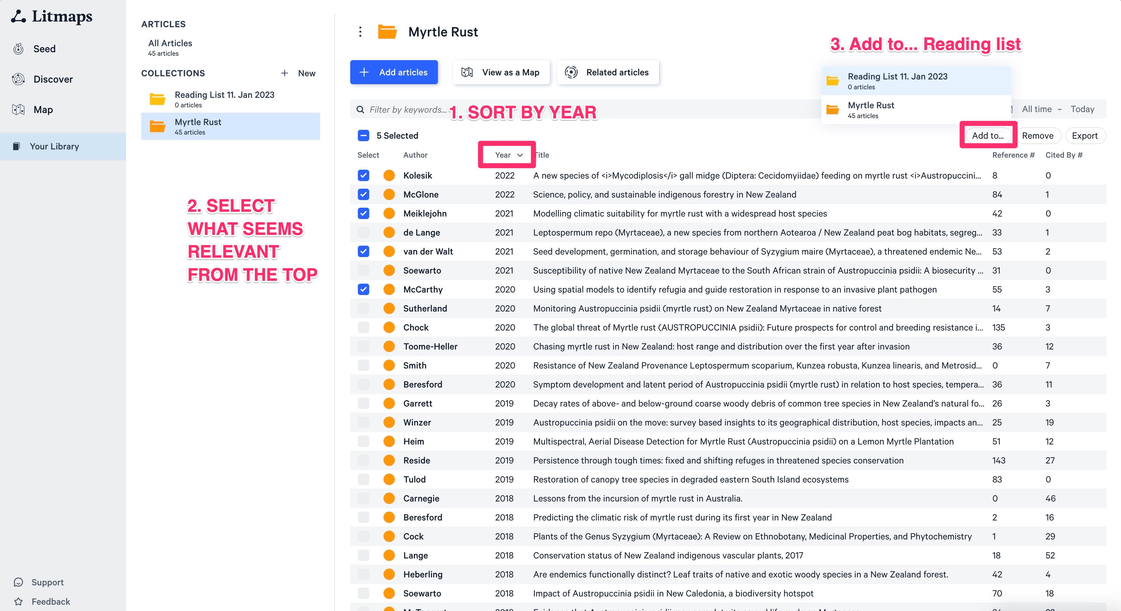Choose Reading List 11. Jan 2023 in popup
This screenshot has height=611, width=1121.
click(916, 81)
